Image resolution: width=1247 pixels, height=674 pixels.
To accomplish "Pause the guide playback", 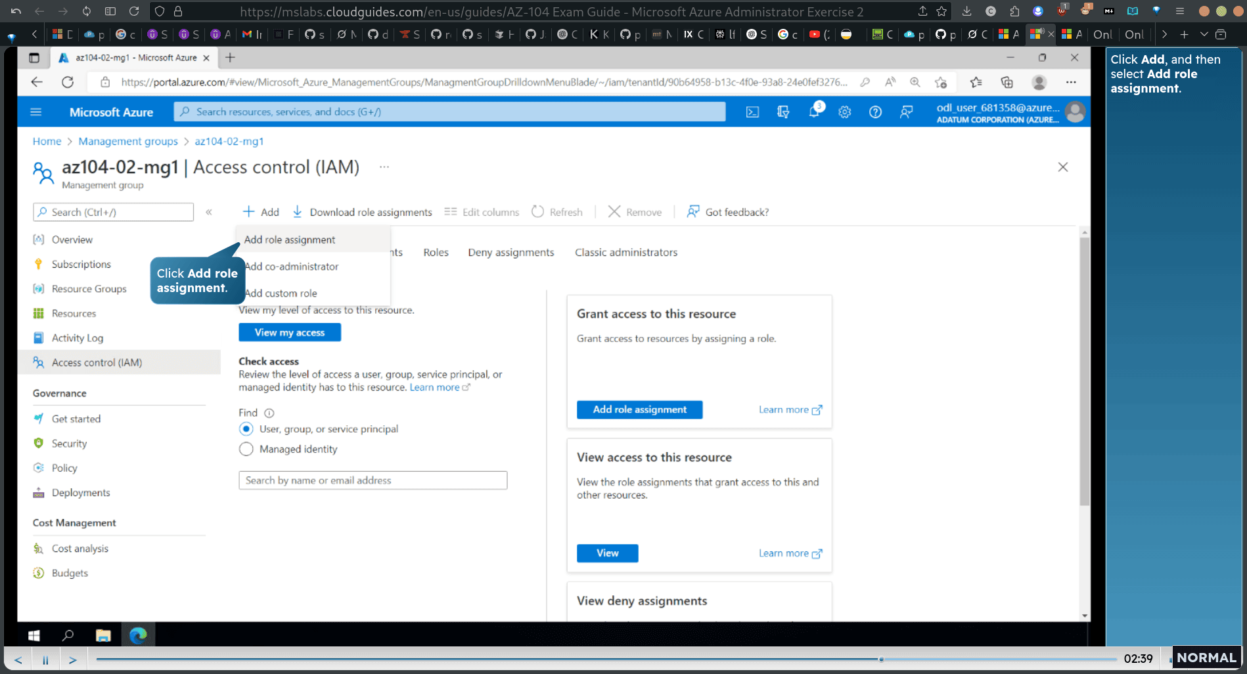I will 45,660.
